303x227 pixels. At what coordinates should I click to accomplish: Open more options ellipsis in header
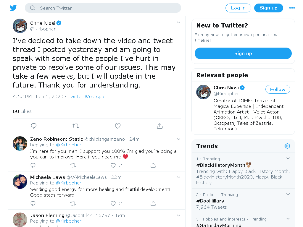tap(292, 8)
